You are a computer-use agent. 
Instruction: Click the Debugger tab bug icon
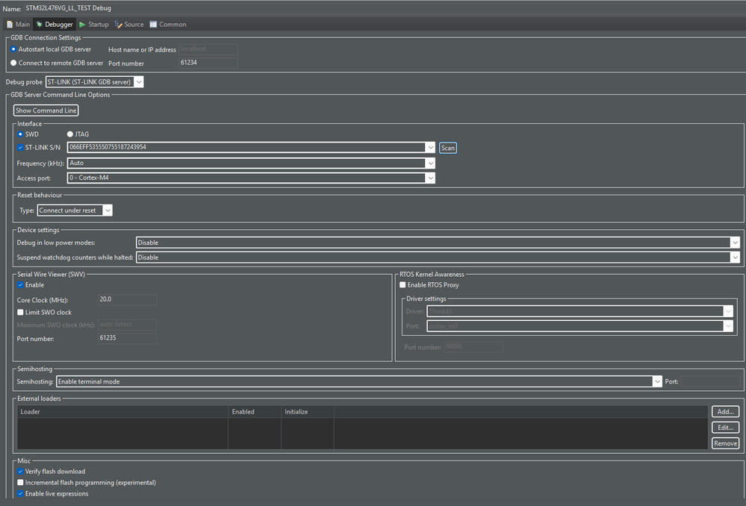point(39,24)
